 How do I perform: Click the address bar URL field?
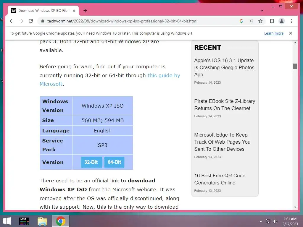point(122,21)
